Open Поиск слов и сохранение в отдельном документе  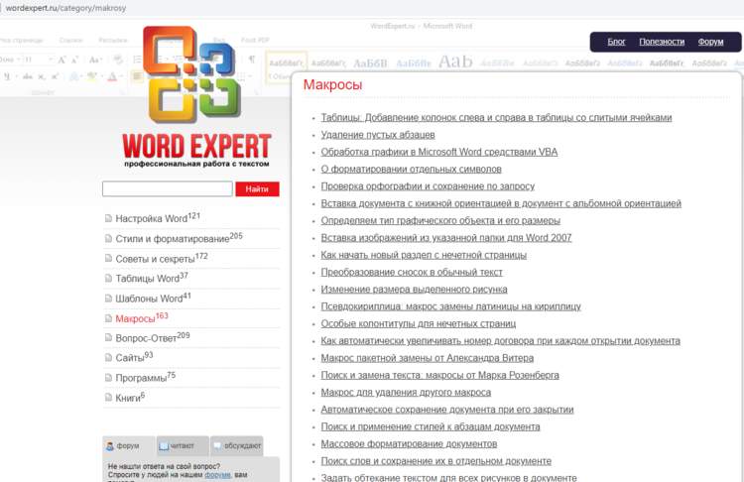tap(436, 460)
